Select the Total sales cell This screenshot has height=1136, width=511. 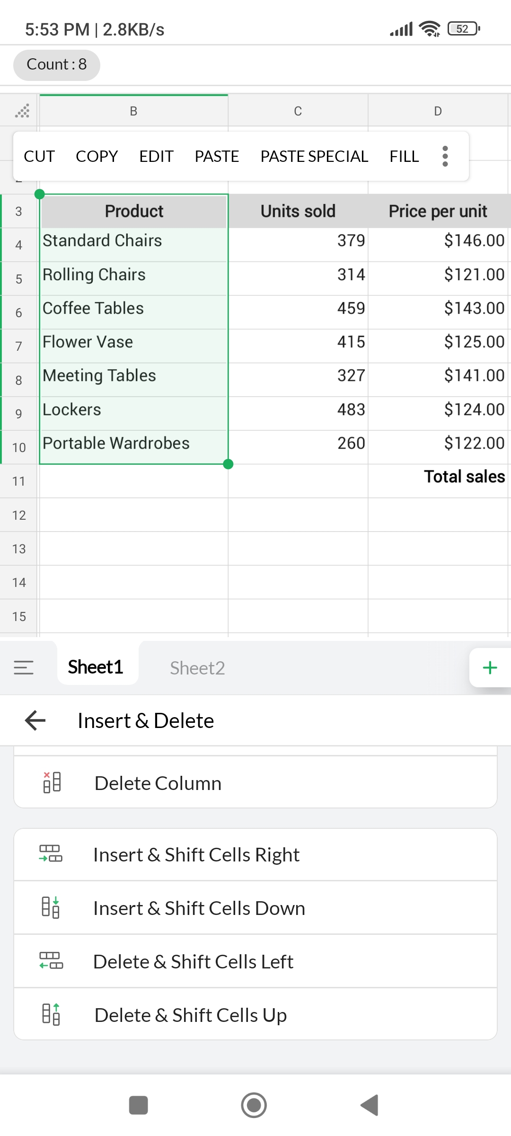click(438, 477)
